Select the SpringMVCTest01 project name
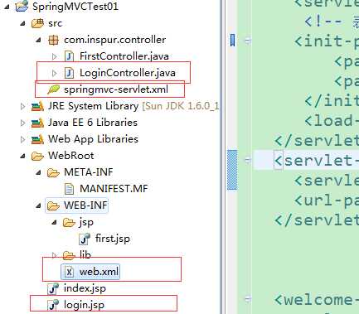 coord(75,7)
